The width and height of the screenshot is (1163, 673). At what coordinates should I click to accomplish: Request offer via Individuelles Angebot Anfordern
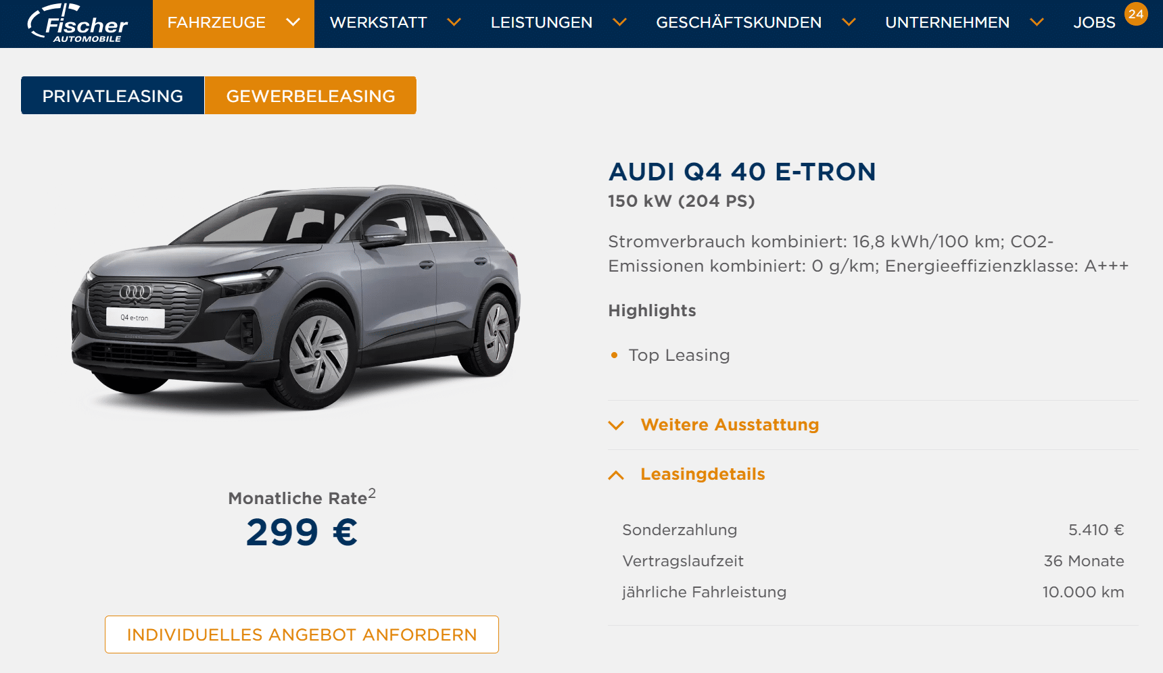click(302, 634)
